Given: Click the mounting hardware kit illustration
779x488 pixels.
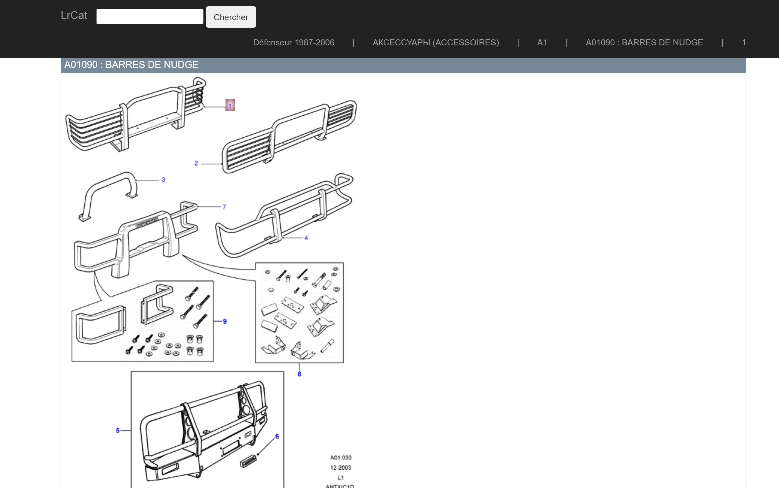Looking at the screenshot, I should click(x=299, y=313).
